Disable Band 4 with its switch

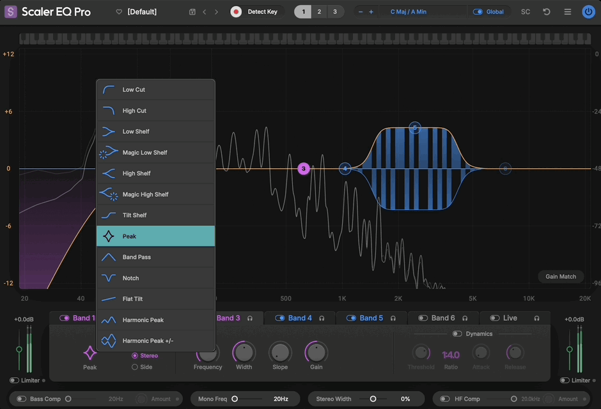point(280,318)
